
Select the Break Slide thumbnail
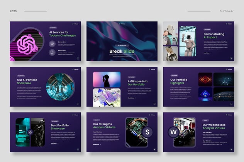122,41
